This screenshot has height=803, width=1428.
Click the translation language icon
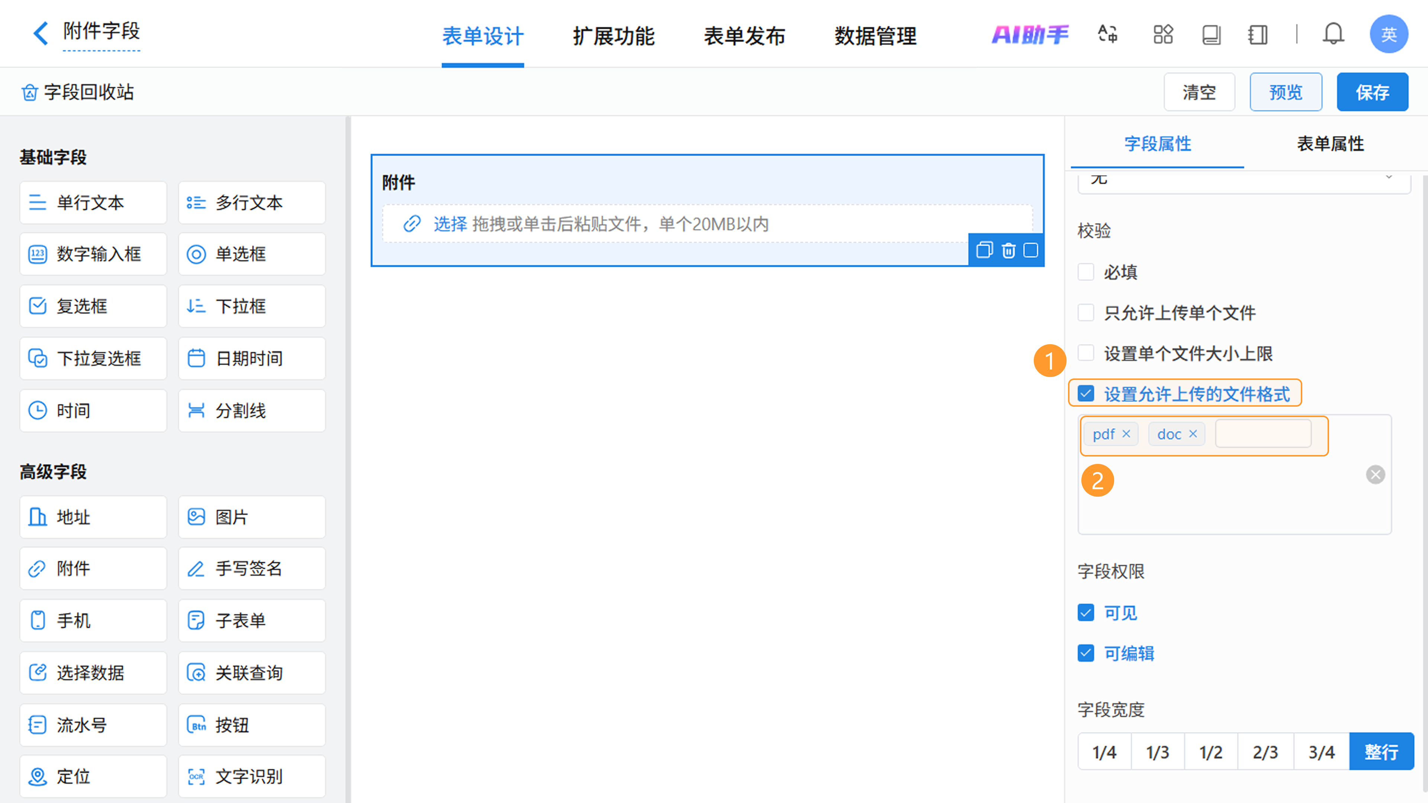[1107, 34]
